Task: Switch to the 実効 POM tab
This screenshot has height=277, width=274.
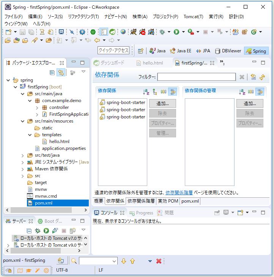Action: tap(168, 201)
